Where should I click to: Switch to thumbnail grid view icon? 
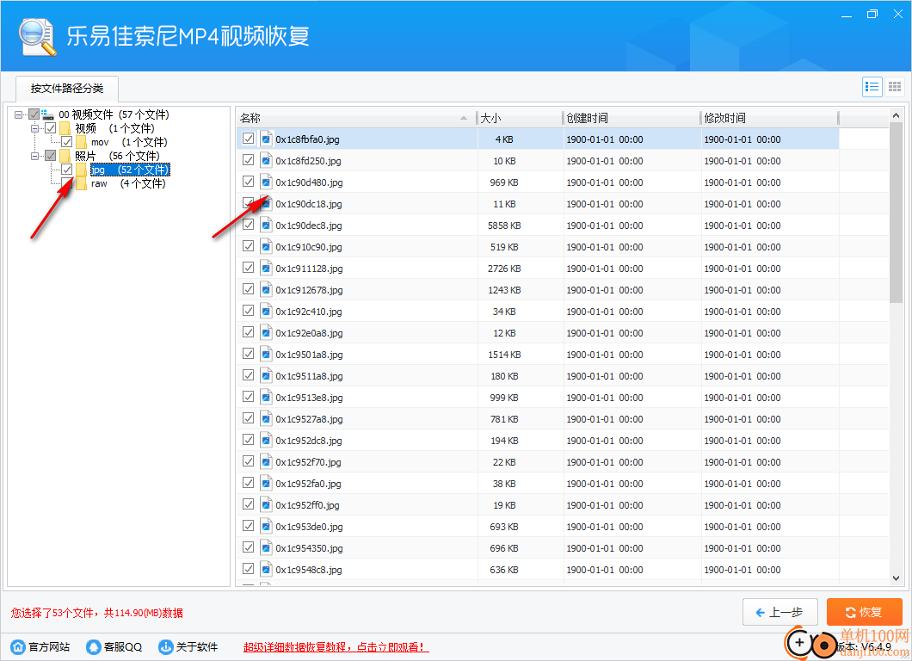895,87
